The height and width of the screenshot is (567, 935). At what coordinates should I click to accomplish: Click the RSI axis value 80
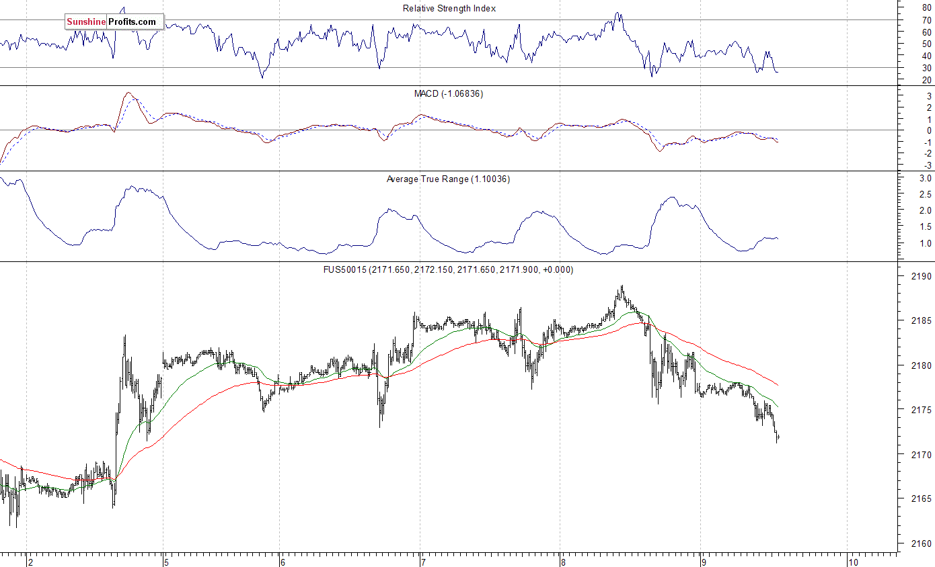pyautogui.click(x=927, y=8)
